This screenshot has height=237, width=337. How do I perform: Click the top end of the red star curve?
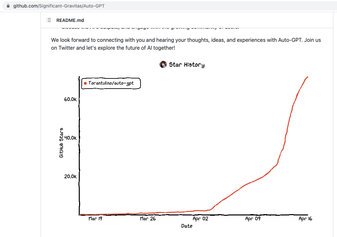click(x=307, y=77)
